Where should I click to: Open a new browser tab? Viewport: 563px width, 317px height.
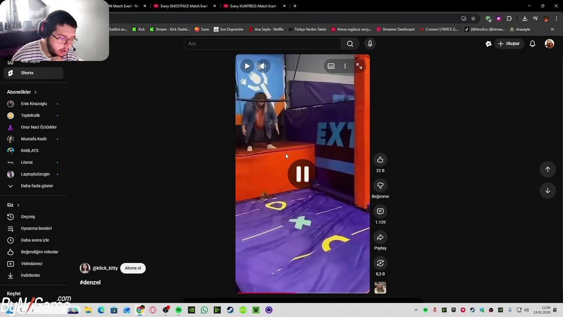(x=295, y=6)
